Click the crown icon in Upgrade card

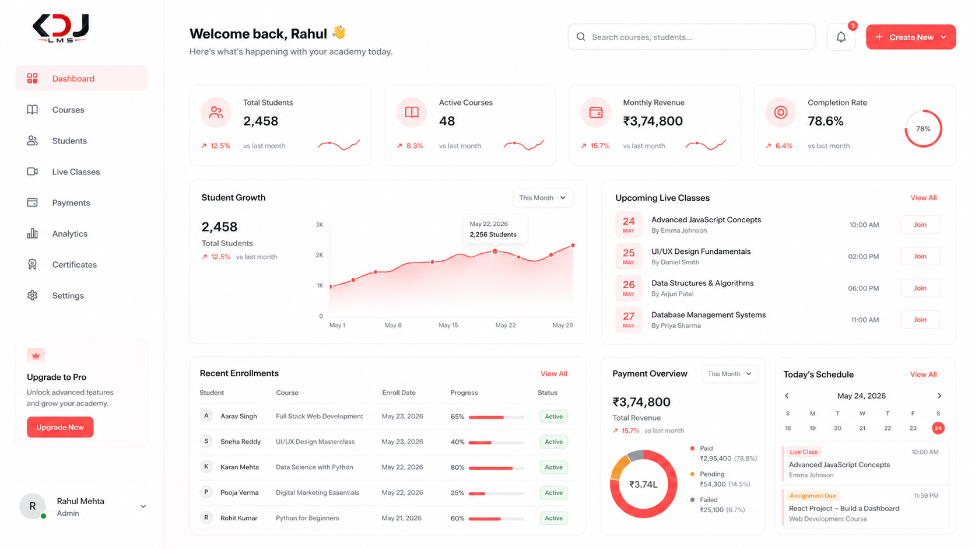click(36, 355)
